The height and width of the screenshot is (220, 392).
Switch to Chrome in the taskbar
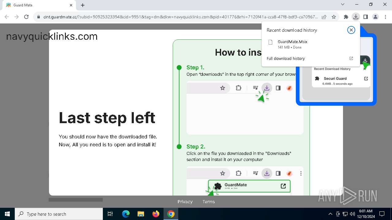[x=171, y=214]
